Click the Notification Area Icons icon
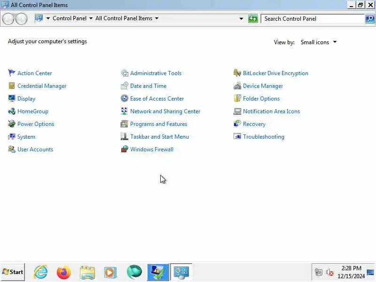376x282 pixels. coord(237,111)
